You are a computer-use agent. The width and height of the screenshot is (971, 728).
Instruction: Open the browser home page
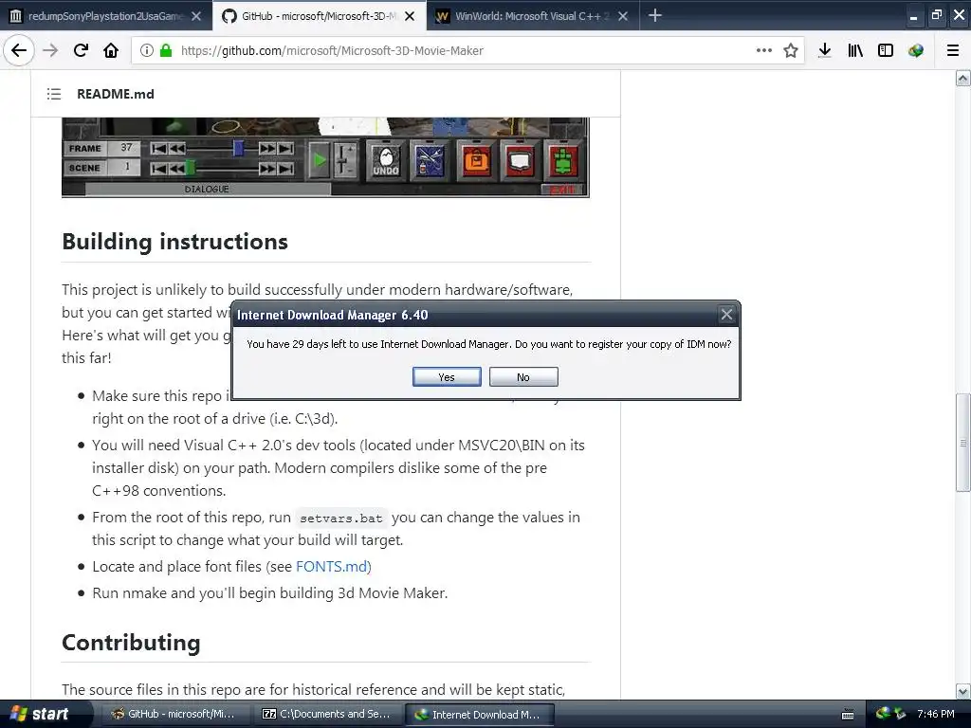coord(111,50)
